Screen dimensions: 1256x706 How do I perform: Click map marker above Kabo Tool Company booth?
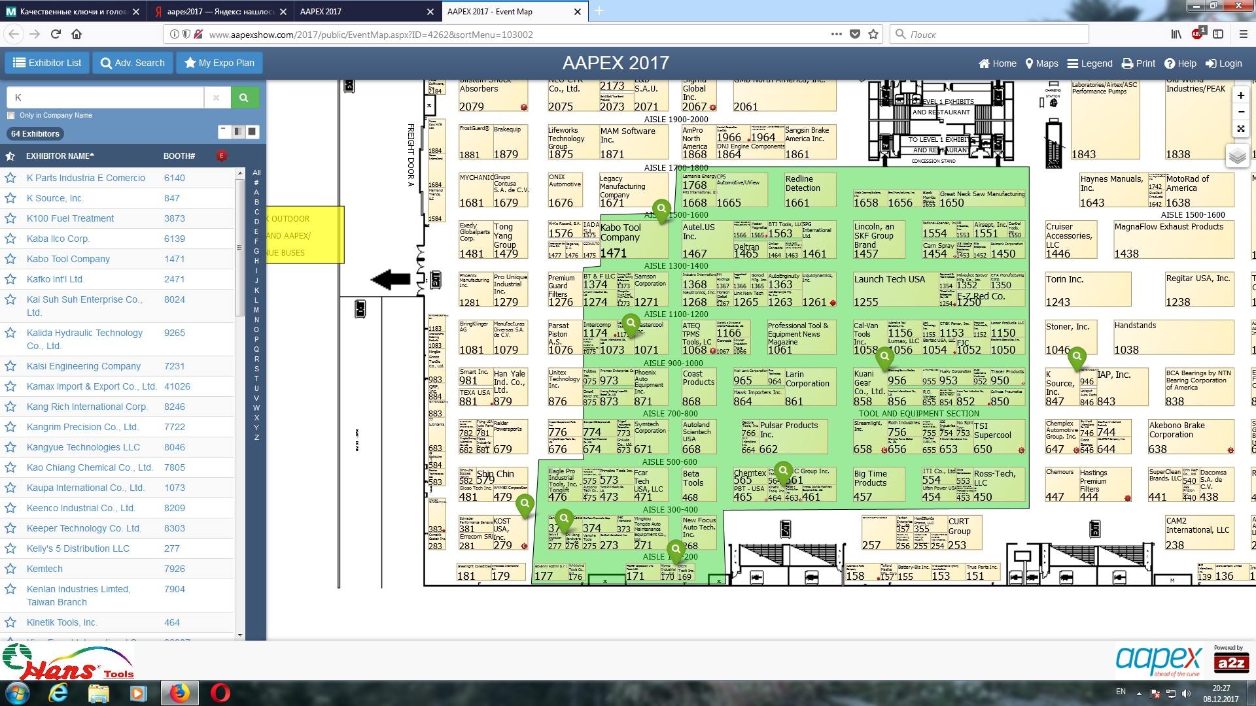coord(661,210)
